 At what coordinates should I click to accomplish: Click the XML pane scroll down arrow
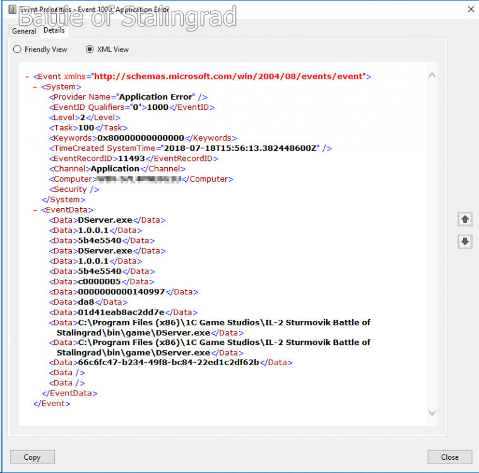click(x=432, y=413)
